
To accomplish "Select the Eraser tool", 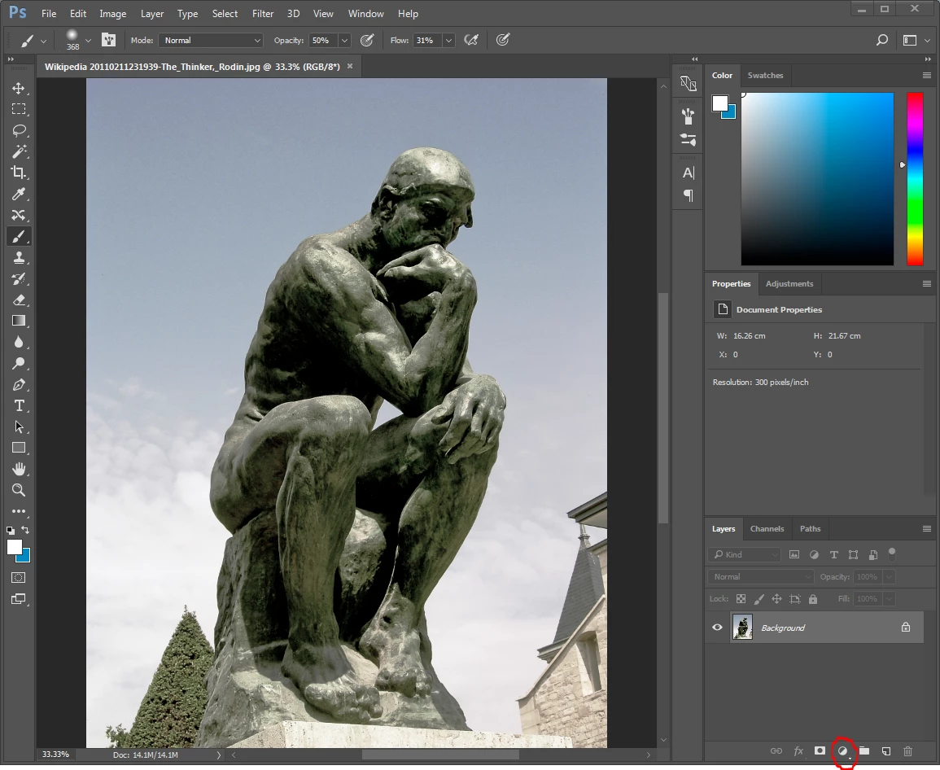I will pyautogui.click(x=19, y=300).
